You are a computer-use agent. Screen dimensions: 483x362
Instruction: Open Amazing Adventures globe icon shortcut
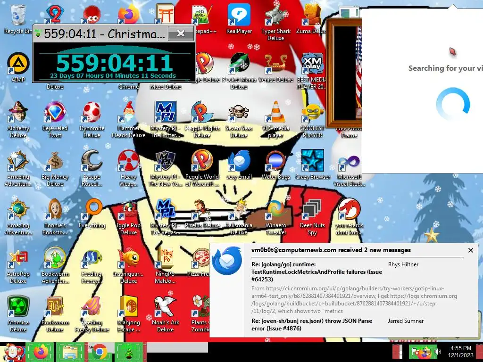coord(18,216)
